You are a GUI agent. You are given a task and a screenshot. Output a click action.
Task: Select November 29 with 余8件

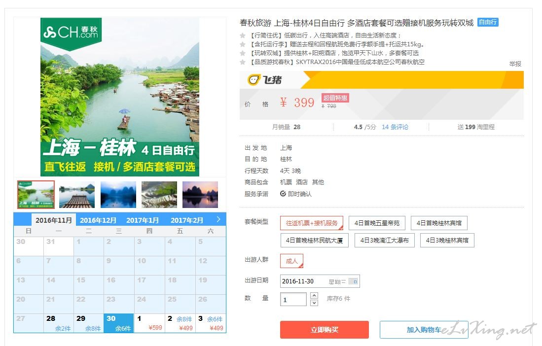tap(88, 323)
